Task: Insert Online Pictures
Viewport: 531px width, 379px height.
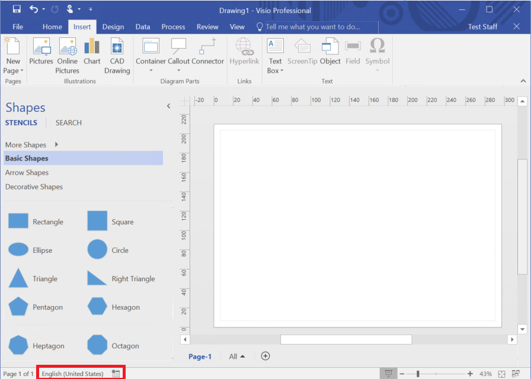Action: click(x=67, y=56)
